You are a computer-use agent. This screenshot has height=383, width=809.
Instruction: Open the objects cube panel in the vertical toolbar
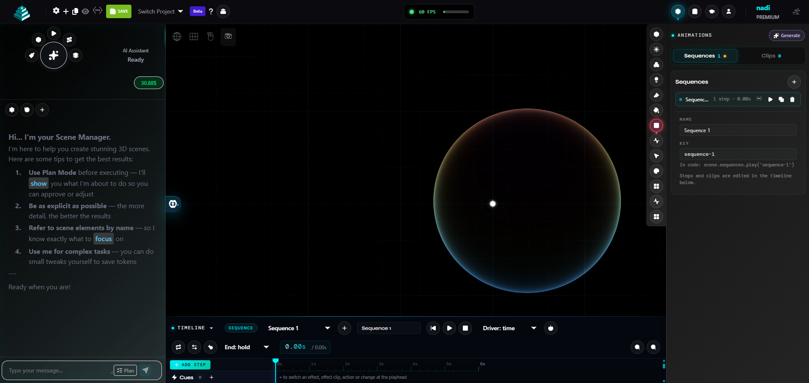[656, 34]
